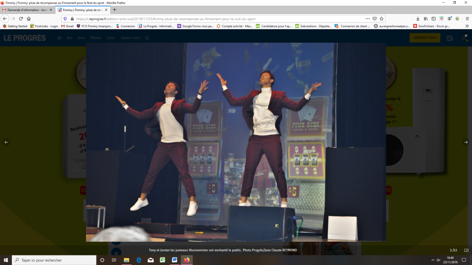
Task: Click the Firefox taskbar icon
Action: point(187,260)
